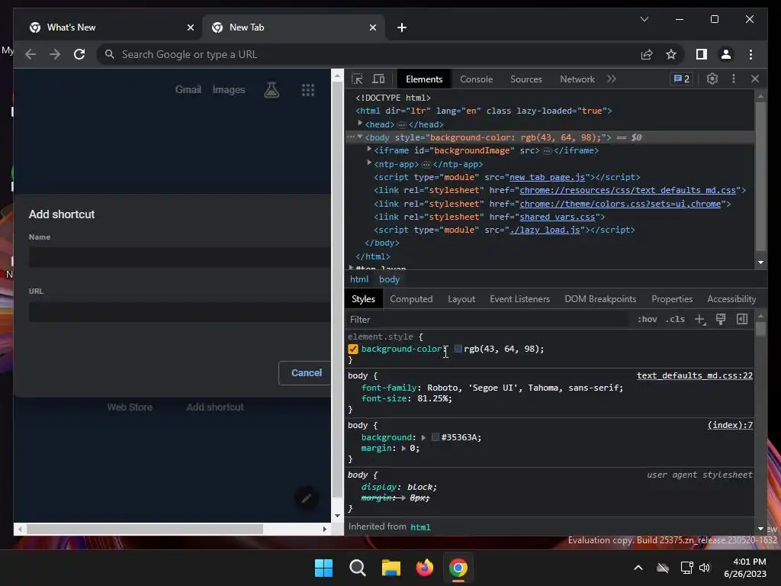Switch to the Network tab
This screenshot has width=781, height=586.
577,79
